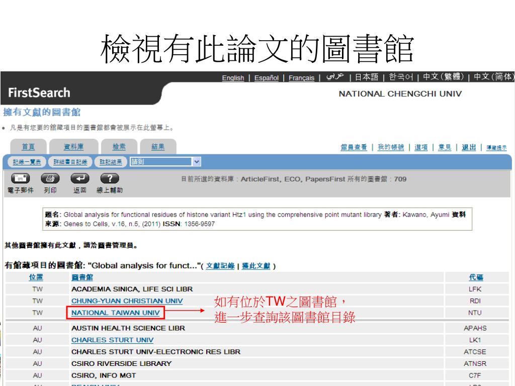Click the FirstSearch logo

click(39, 92)
